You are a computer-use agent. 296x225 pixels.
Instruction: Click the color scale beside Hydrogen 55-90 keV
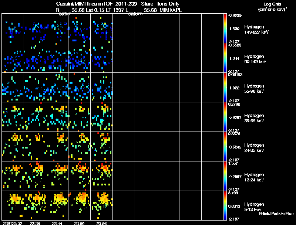(225, 88)
